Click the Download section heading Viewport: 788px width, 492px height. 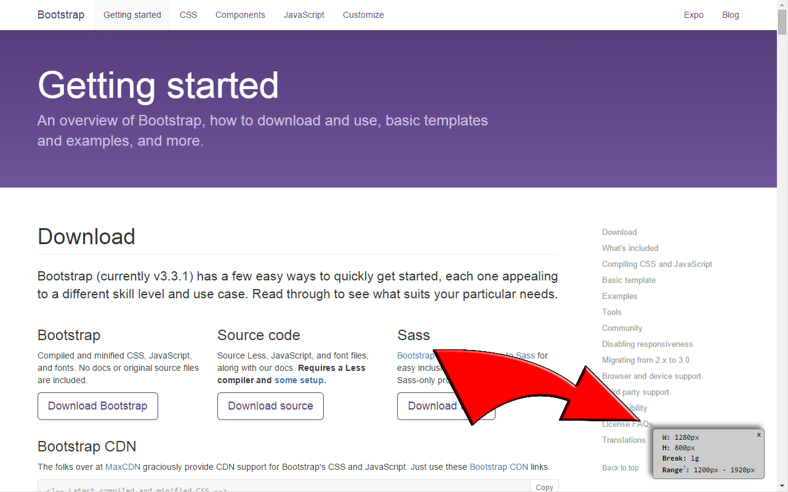[x=86, y=237]
